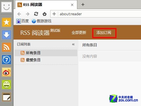This screenshot has width=141, height=106.
Task: Open the 百度 bookmark
Action: [23, 21]
